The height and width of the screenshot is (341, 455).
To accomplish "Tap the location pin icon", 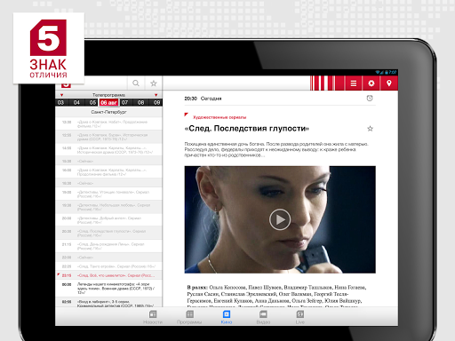I will (389, 83).
